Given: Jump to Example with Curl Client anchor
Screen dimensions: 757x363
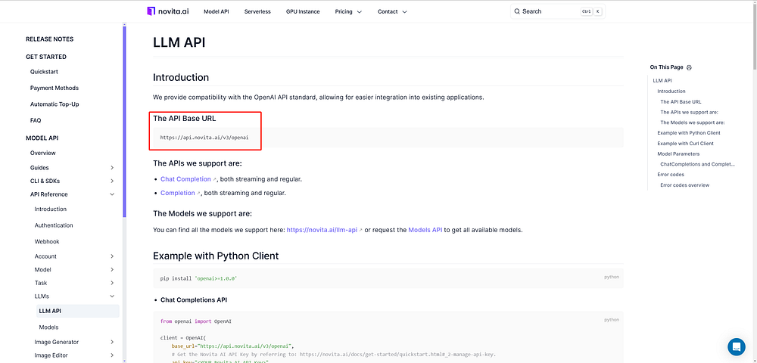Looking at the screenshot, I should pyautogui.click(x=685, y=144).
